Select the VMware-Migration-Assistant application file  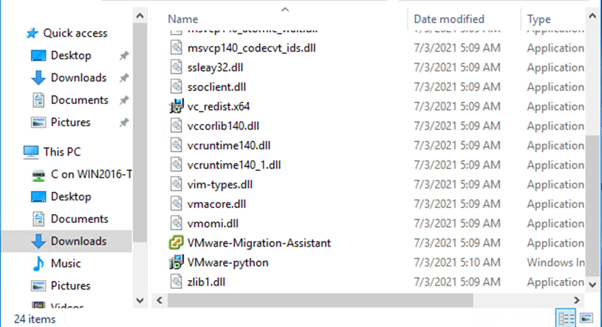click(259, 243)
